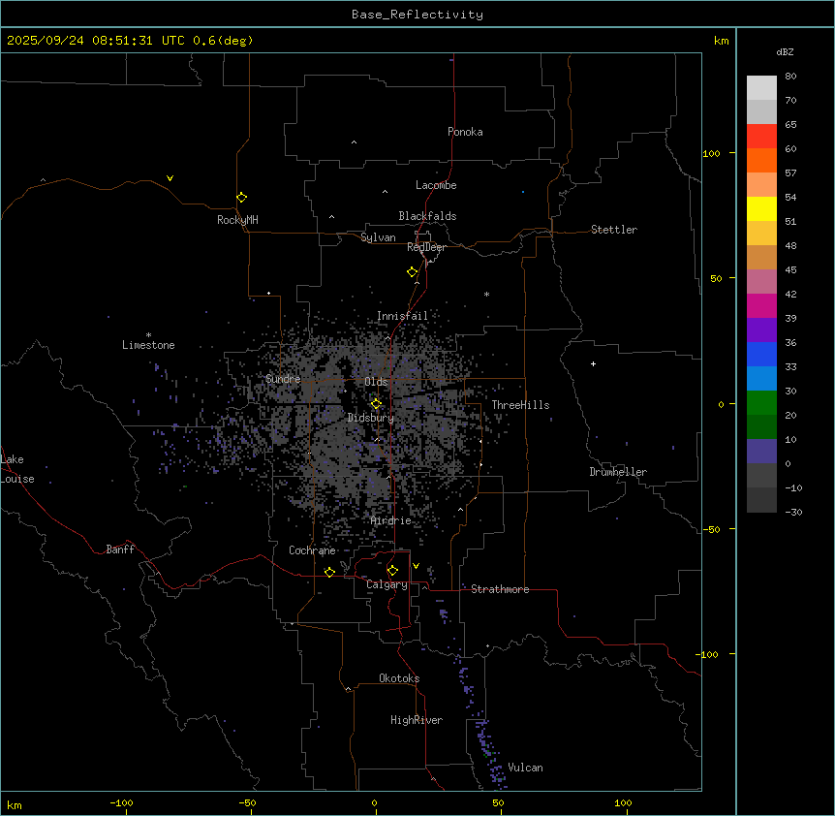This screenshot has width=835, height=816.
Task: Click the diamond marker at Olds
Action: point(376,403)
